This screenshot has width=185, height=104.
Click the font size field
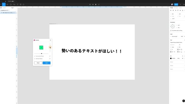pos(180,45)
